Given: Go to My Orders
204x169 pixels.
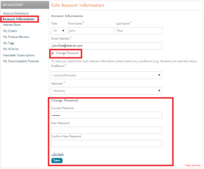Looking at the screenshot, I should pyautogui.click(x=10, y=31).
